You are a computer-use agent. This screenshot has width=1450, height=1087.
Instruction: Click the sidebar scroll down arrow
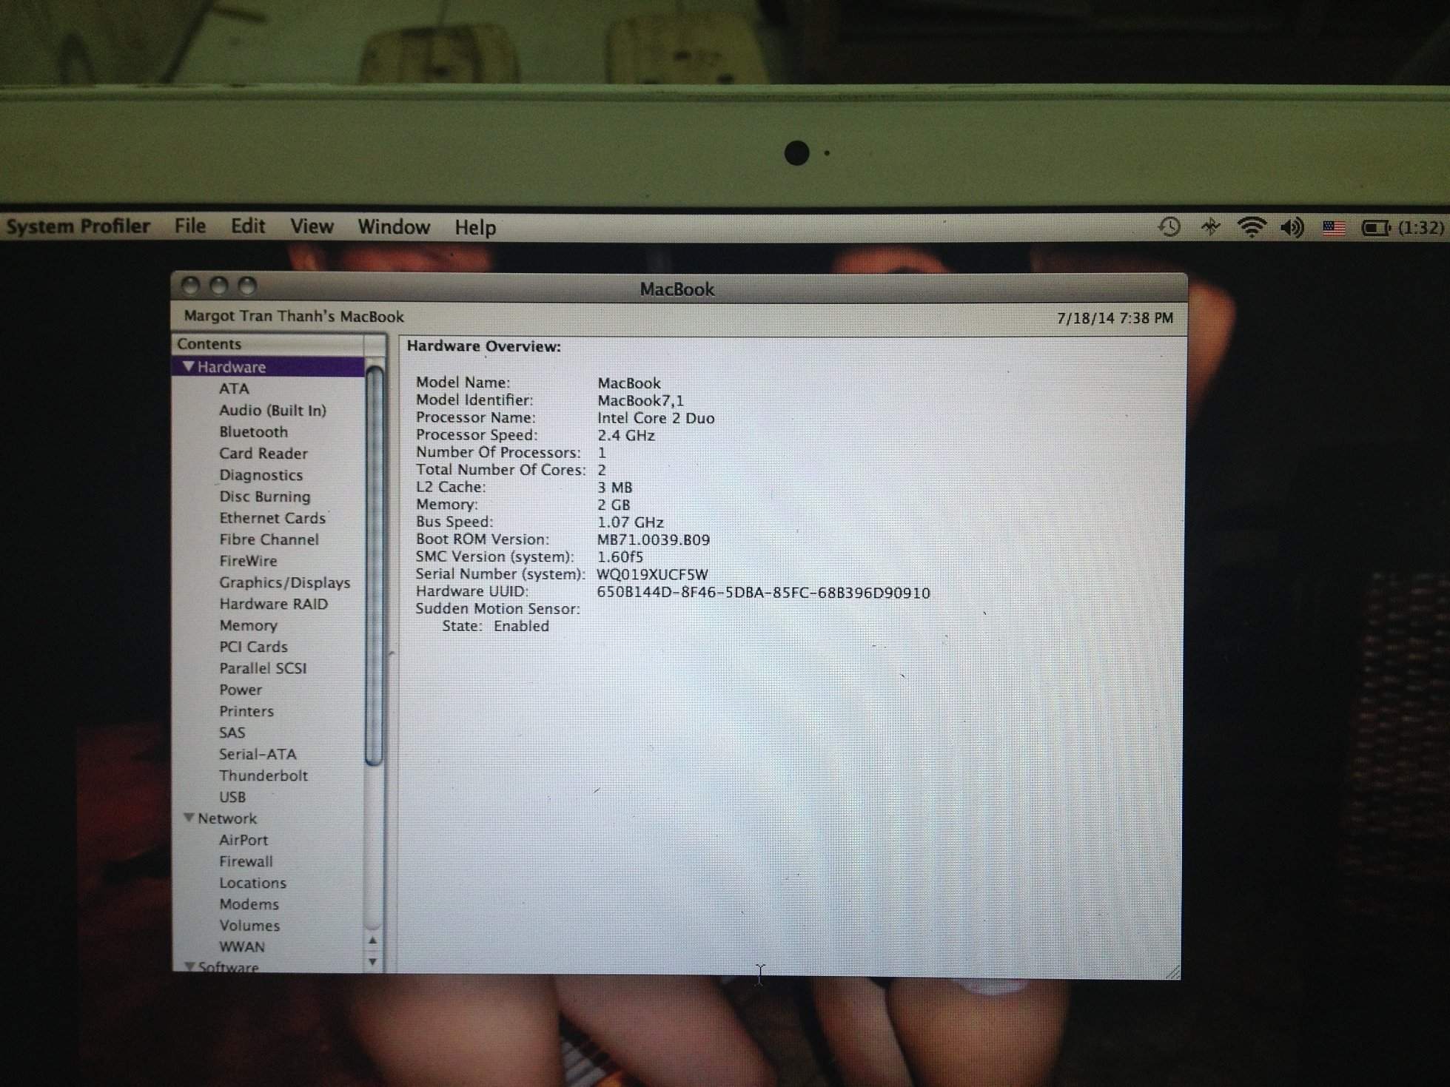373,961
